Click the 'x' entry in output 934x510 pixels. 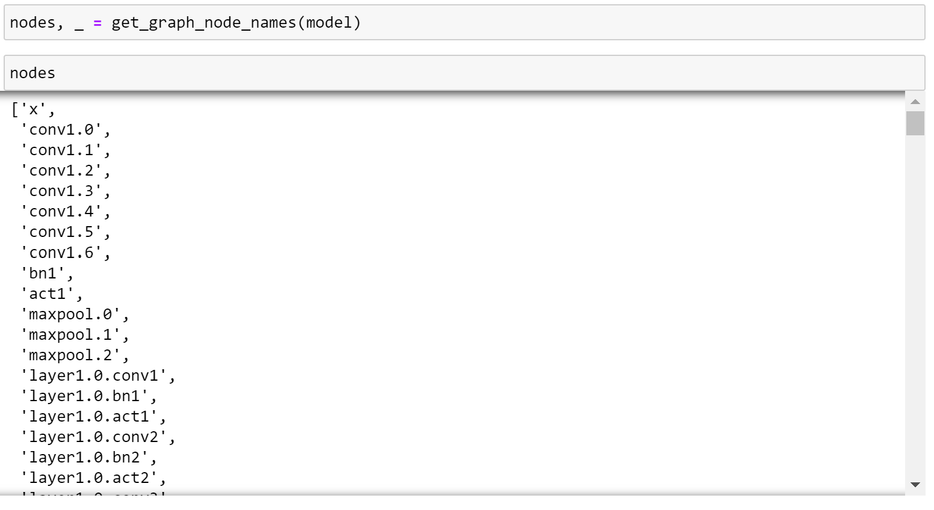click(33, 109)
